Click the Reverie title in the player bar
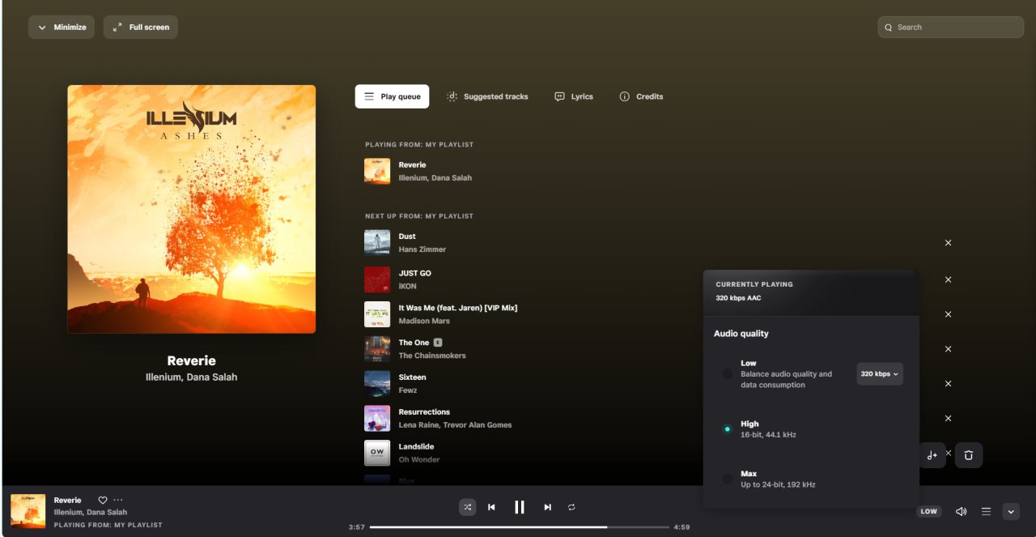 point(68,501)
